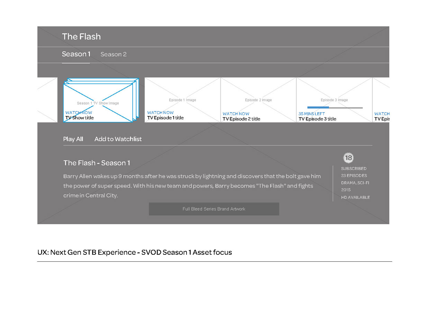The height and width of the screenshot is (314, 443).
Task: Open the Episode 2 Image thumbnail
Action: tap(258, 100)
